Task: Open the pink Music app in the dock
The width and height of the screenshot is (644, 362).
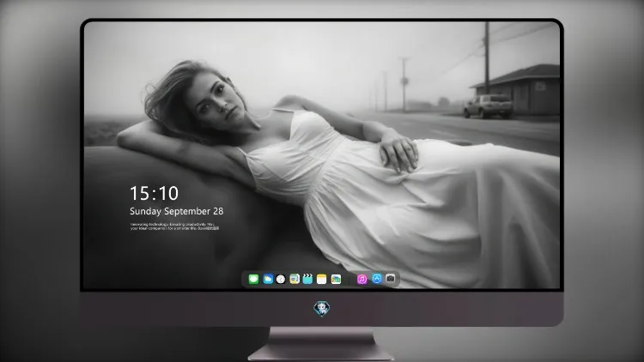Action: (361, 279)
